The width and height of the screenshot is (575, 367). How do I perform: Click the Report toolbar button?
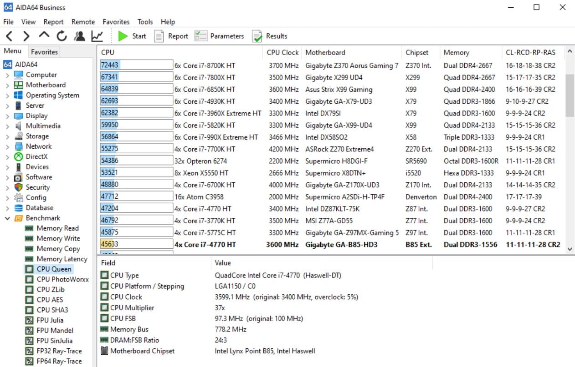[171, 36]
